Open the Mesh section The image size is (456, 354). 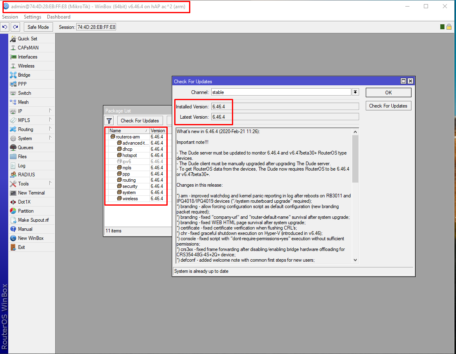[32, 102]
